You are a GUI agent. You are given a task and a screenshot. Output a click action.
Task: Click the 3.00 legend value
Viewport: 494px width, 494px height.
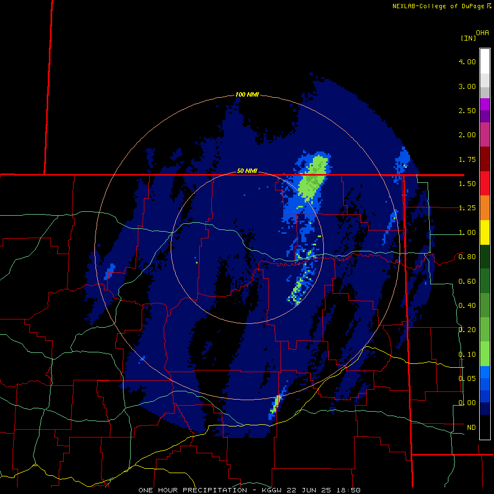467,86
